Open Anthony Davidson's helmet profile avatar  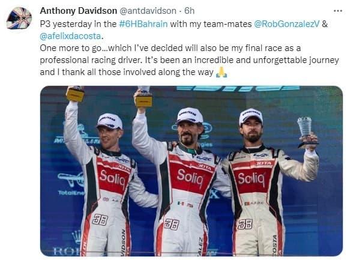[19, 18]
